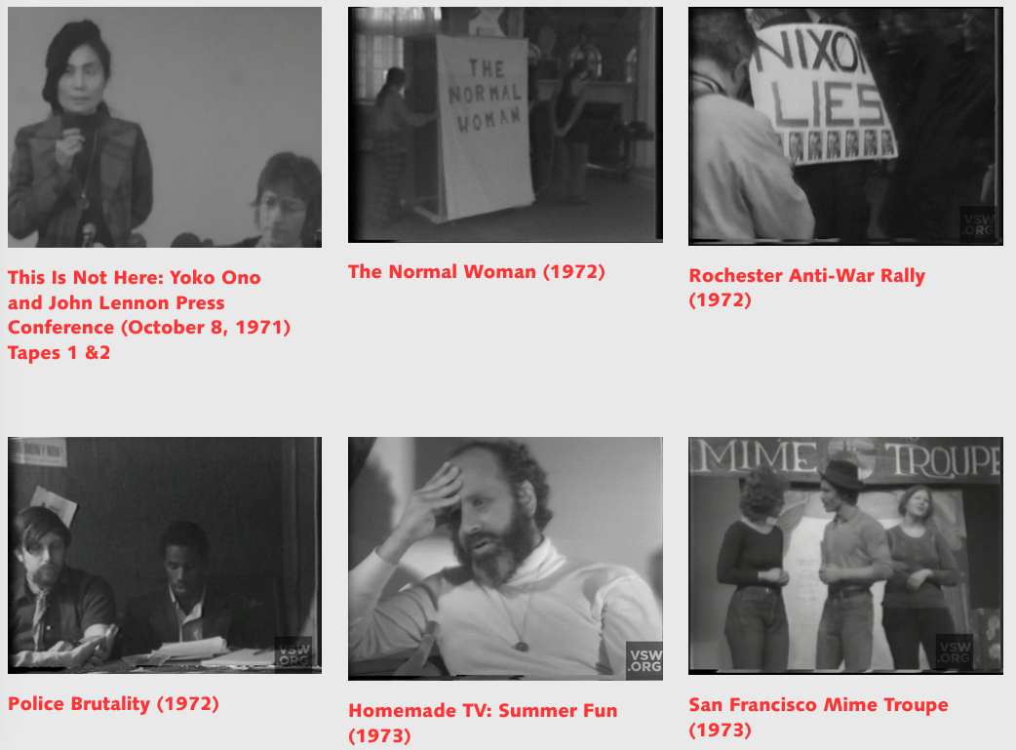View the Mime Troupe stage thumbnail
Screen dimensions: 1016x750
point(845,556)
